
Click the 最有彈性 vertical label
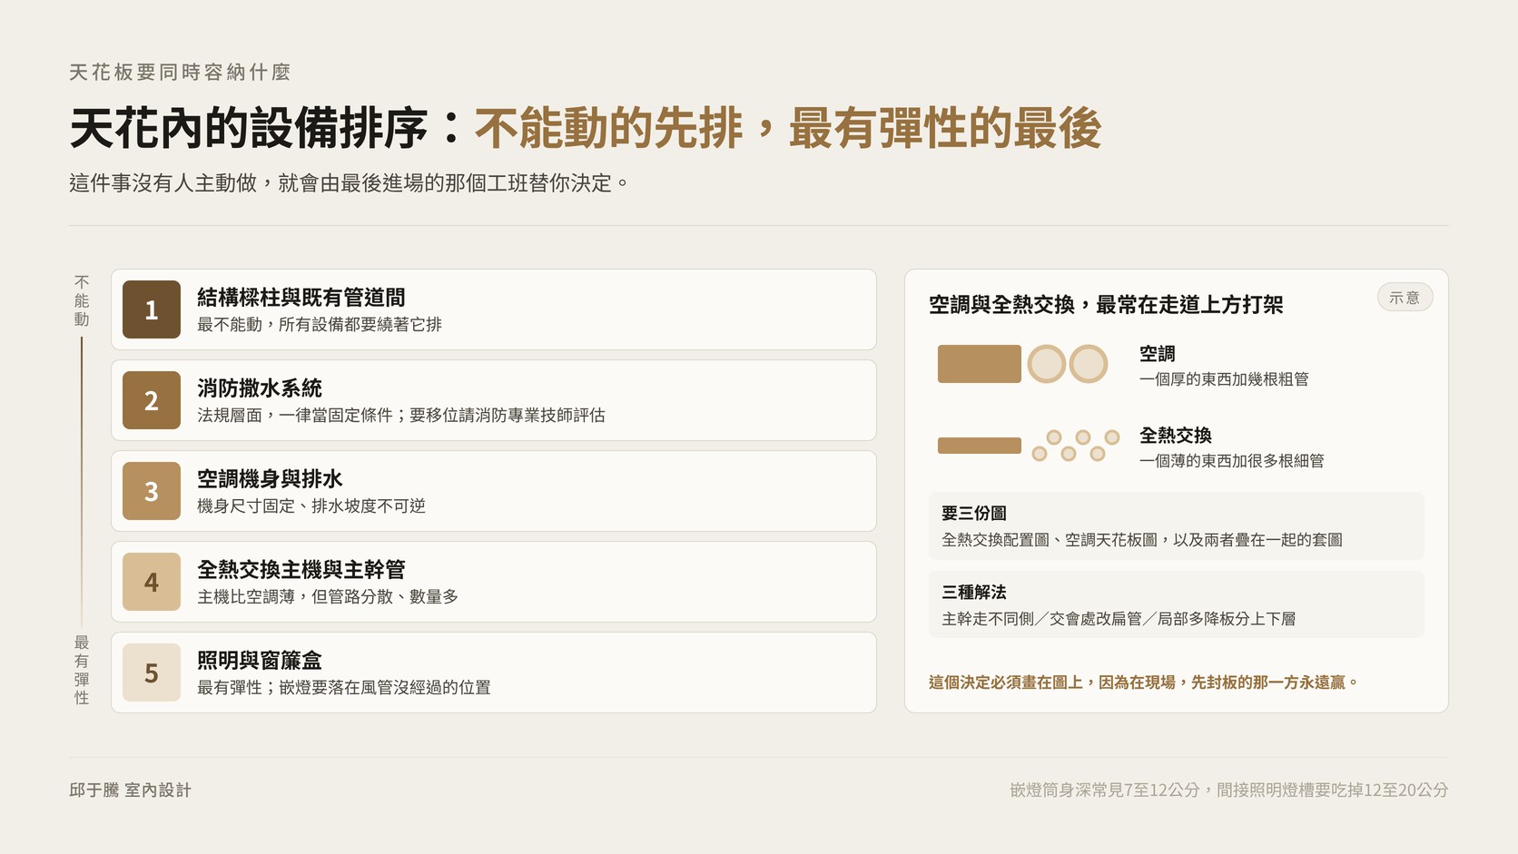point(82,671)
